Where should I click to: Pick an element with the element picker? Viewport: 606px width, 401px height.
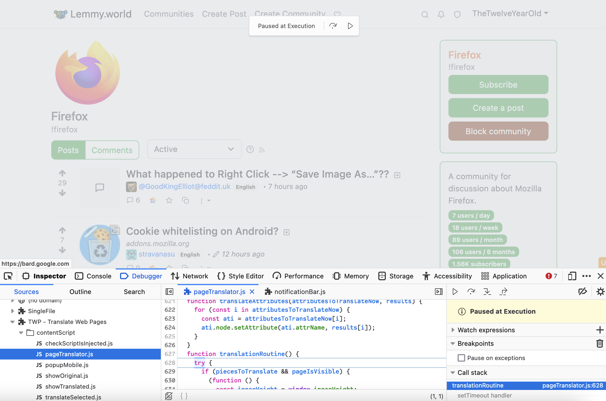point(8,276)
